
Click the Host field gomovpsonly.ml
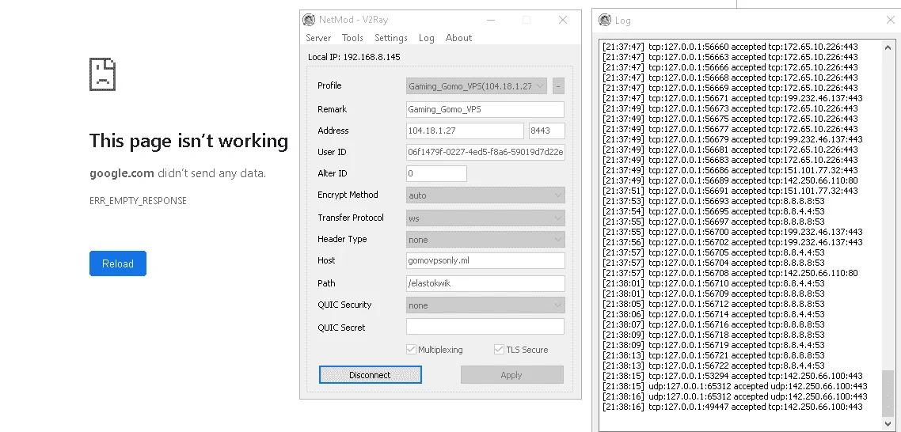[x=485, y=261]
